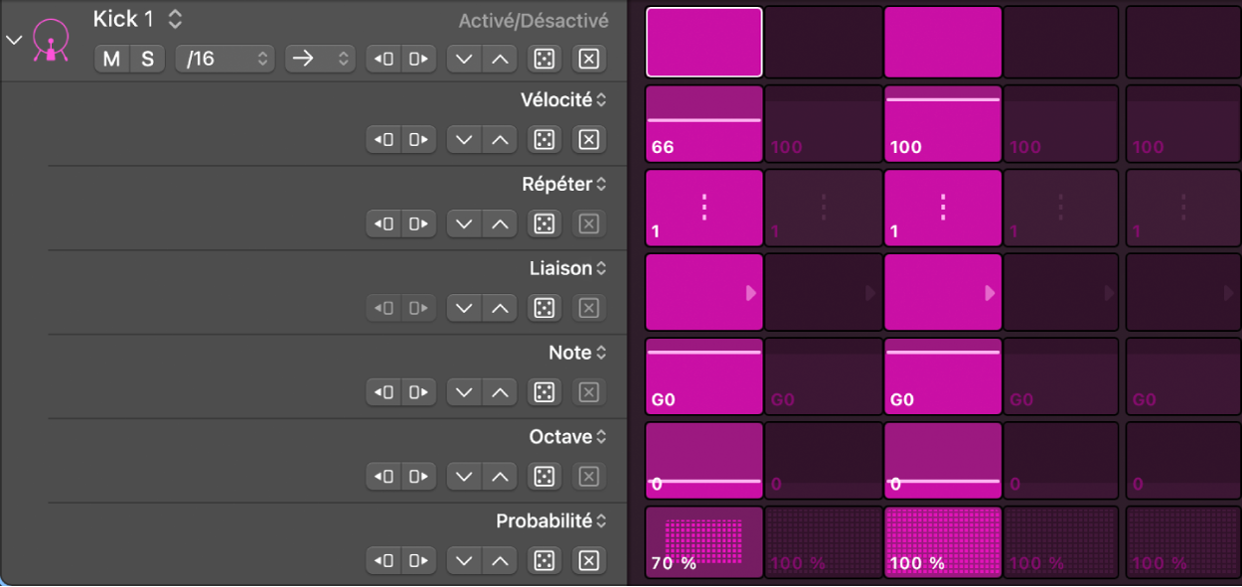This screenshot has height=587, width=1242.
Task: Decrease values in the Note row
Action: tap(463, 393)
